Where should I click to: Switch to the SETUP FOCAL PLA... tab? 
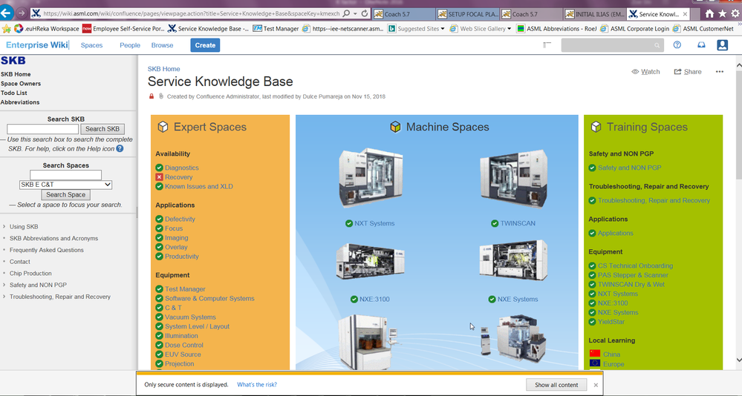[x=467, y=14]
